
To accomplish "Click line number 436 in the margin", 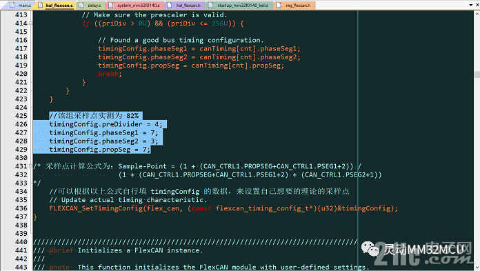I will click(21, 208).
